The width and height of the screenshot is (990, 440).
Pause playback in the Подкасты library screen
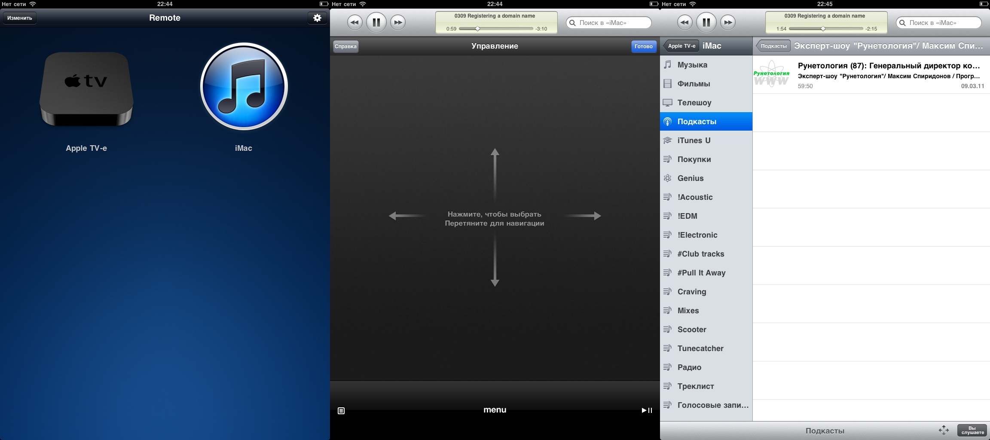tap(706, 22)
